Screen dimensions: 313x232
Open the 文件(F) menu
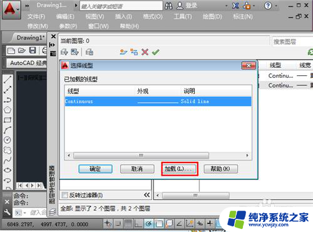[x=36, y=16]
